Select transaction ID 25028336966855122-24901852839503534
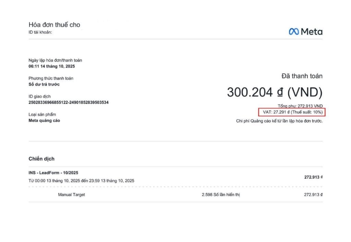Viewport: 351px width, 242px height. pyautogui.click(x=69, y=102)
